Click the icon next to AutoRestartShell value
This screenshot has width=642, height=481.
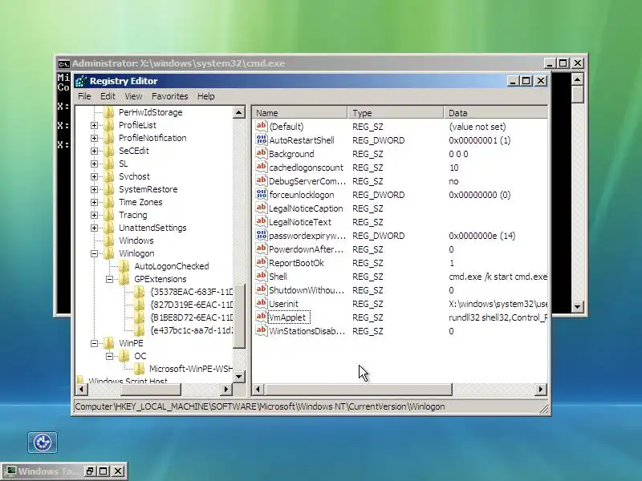coord(262,139)
